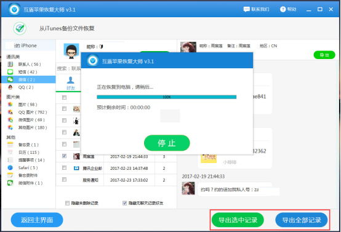The image size is (341, 232).
Task: Select the 微信 (2) item in sidebar
Action: [x=28, y=79]
